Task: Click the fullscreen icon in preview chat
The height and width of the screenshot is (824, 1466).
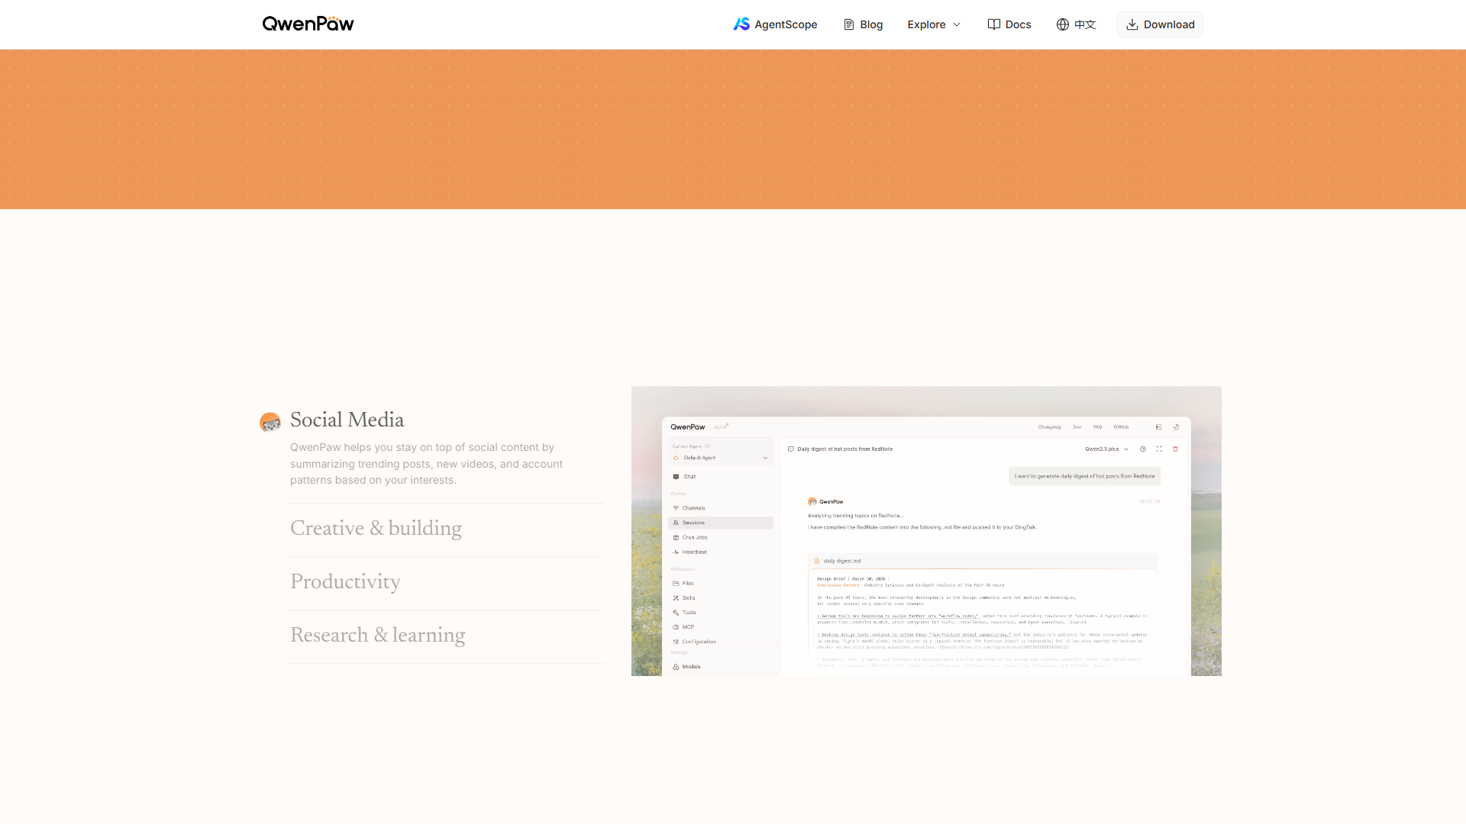Action: click(1159, 449)
